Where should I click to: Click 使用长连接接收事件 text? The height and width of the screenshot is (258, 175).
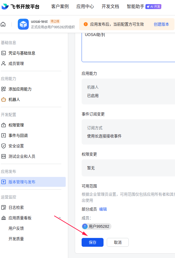(x=104, y=136)
